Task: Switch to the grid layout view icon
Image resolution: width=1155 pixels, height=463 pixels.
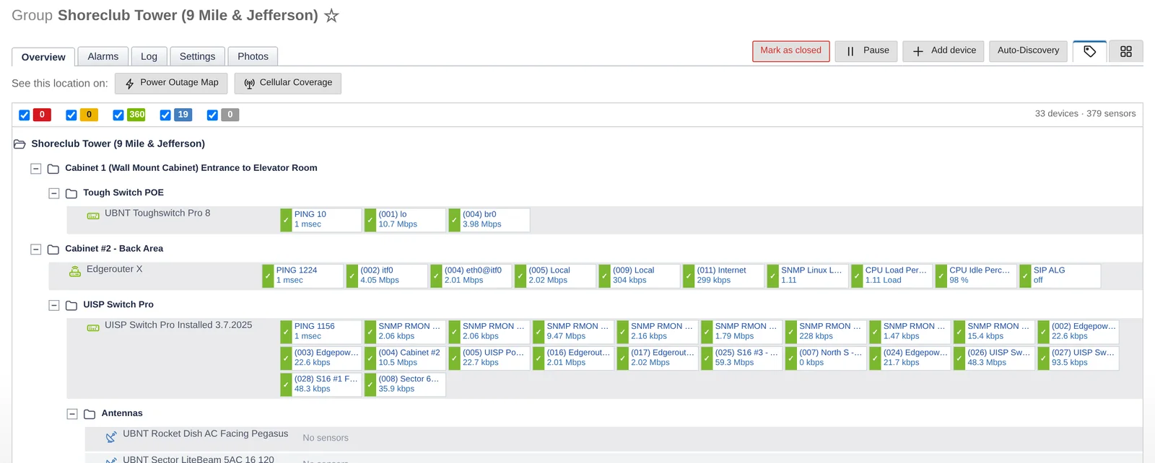Action: 1126,51
